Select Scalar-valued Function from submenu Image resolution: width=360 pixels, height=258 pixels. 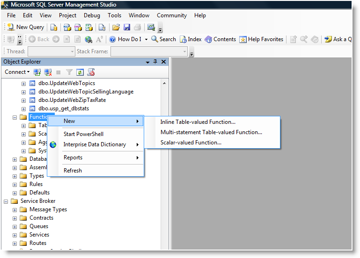(x=191, y=143)
